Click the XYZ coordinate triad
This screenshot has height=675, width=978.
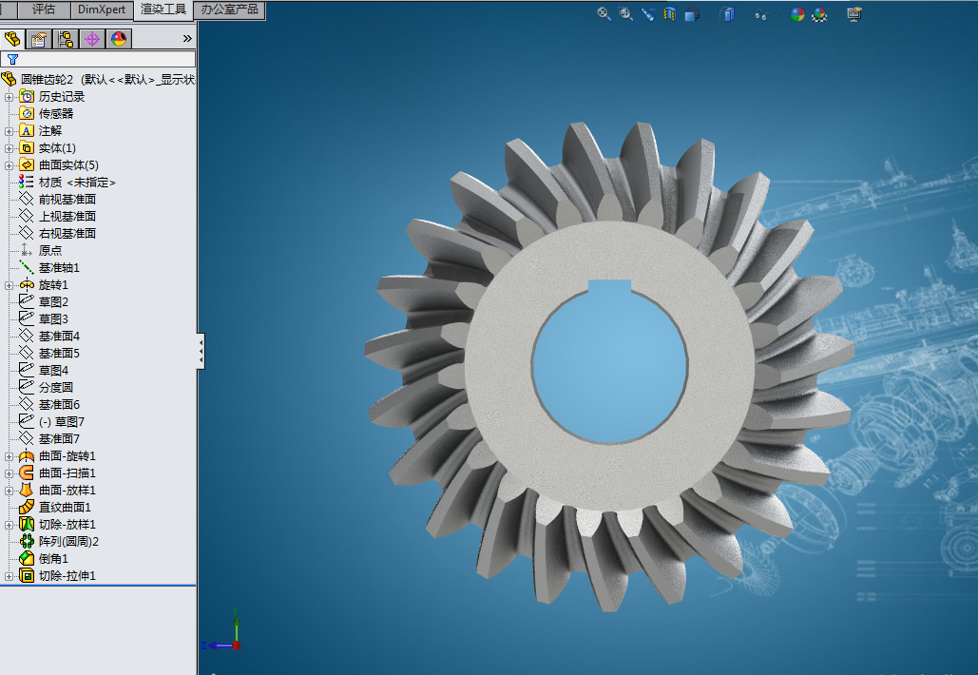[x=221, y=630]
